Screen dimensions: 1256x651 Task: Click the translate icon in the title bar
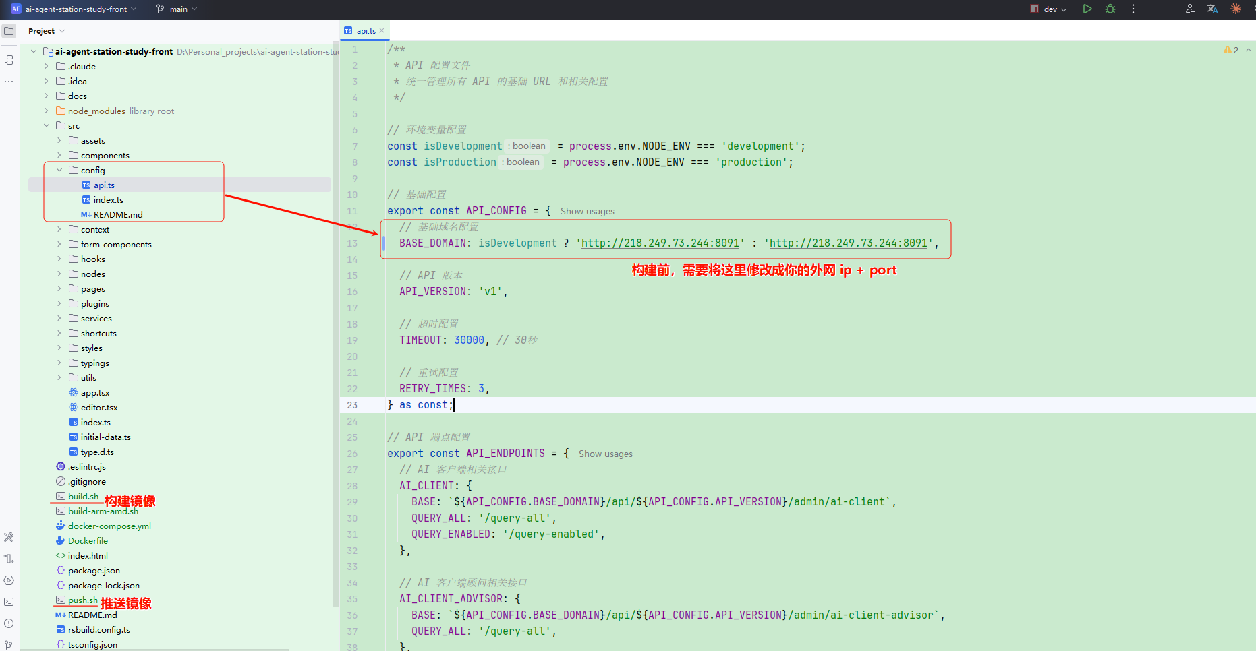click(x=1212, y=9)
